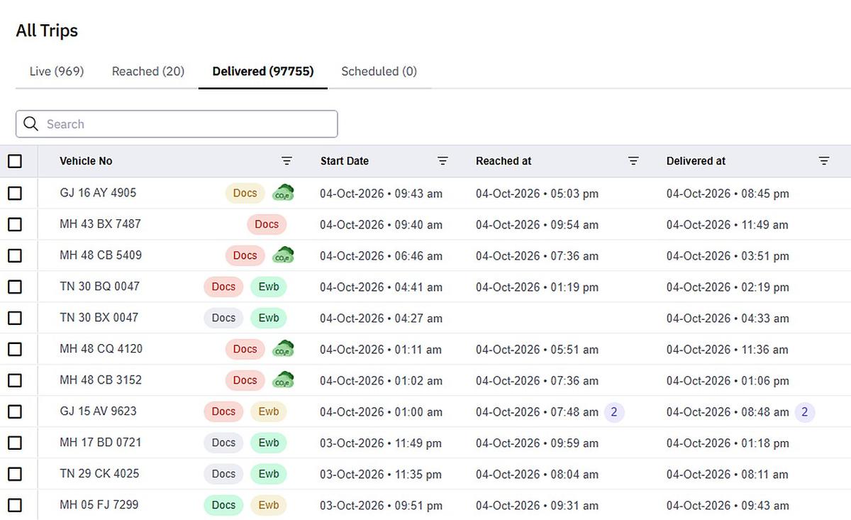This screenshot has height=520, width=851.
Task: Click the yellow Ewb badge for GJ 15 AV 9623
Action: pos(269,411)
